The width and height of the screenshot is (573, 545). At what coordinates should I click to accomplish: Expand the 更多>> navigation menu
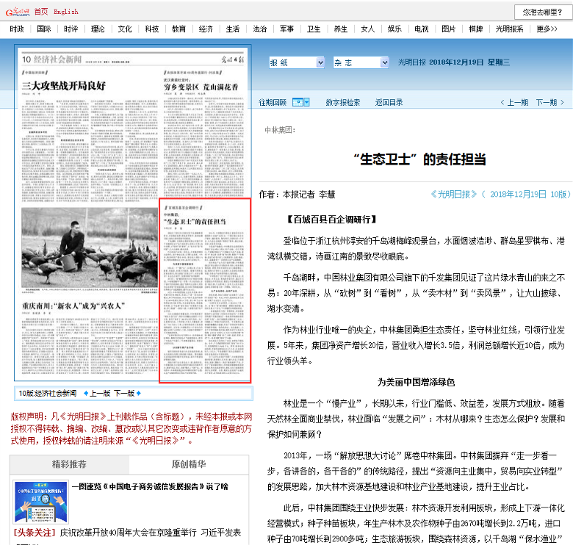(x=547, y=29)
